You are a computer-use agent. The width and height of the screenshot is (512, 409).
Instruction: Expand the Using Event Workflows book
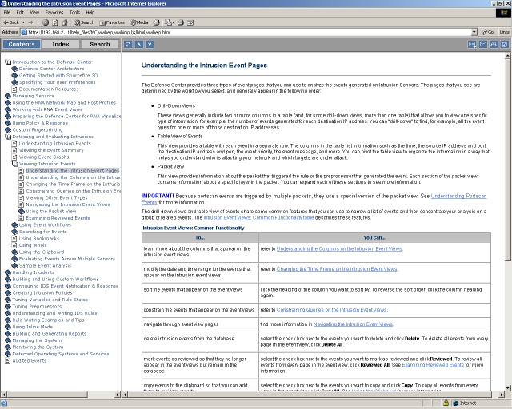pos(14,225)
